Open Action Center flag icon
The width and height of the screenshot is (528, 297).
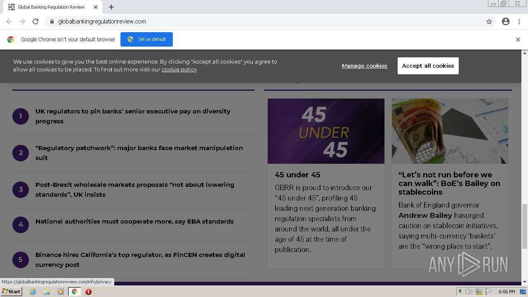(489, 292)
